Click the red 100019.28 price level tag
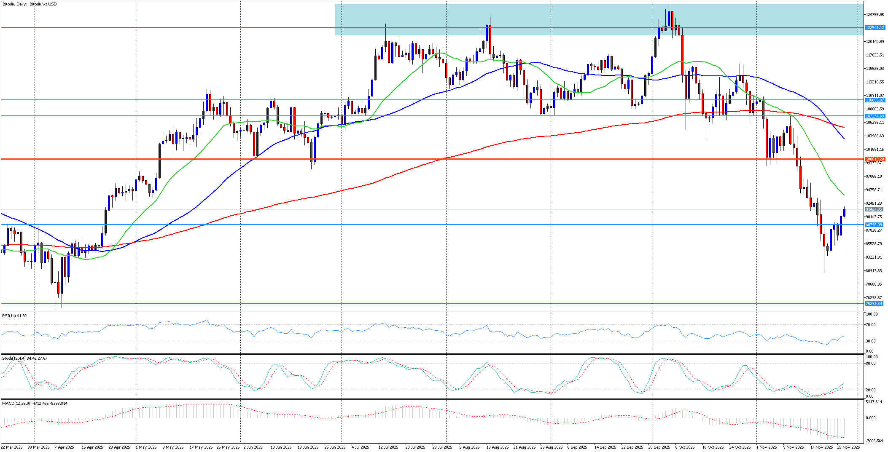This screenshot has width=888, height=452. [875, 159]
